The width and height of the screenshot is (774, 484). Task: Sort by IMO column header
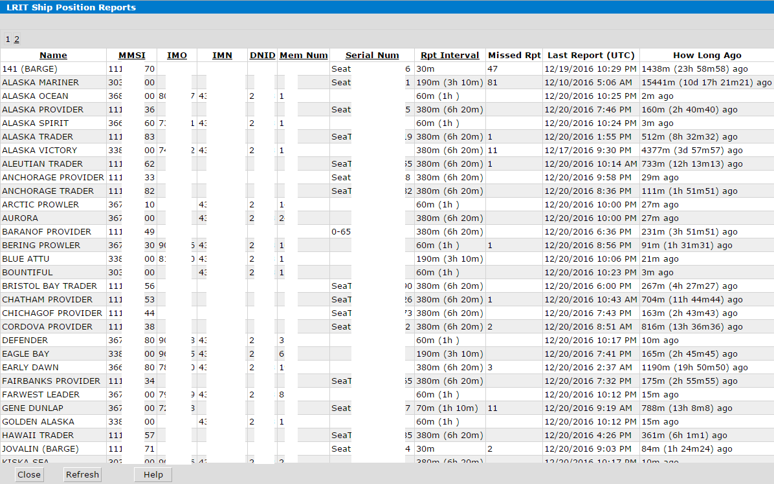(177, 56)
